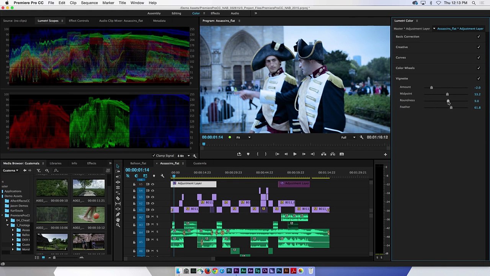Switch to the Effect Controls tab
The width and height of the screenshot is (490, 276).
pyautogui.click(x=78, y=21)
